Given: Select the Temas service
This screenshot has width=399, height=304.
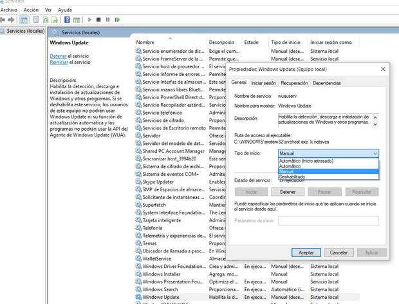Looking at the screenshot, I should click(149, 243).
